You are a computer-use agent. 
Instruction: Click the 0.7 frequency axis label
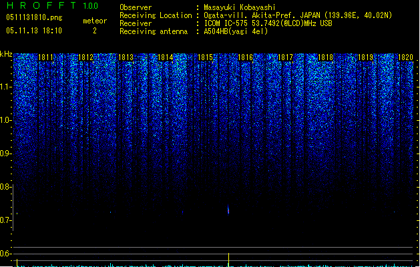click(5, 220)
